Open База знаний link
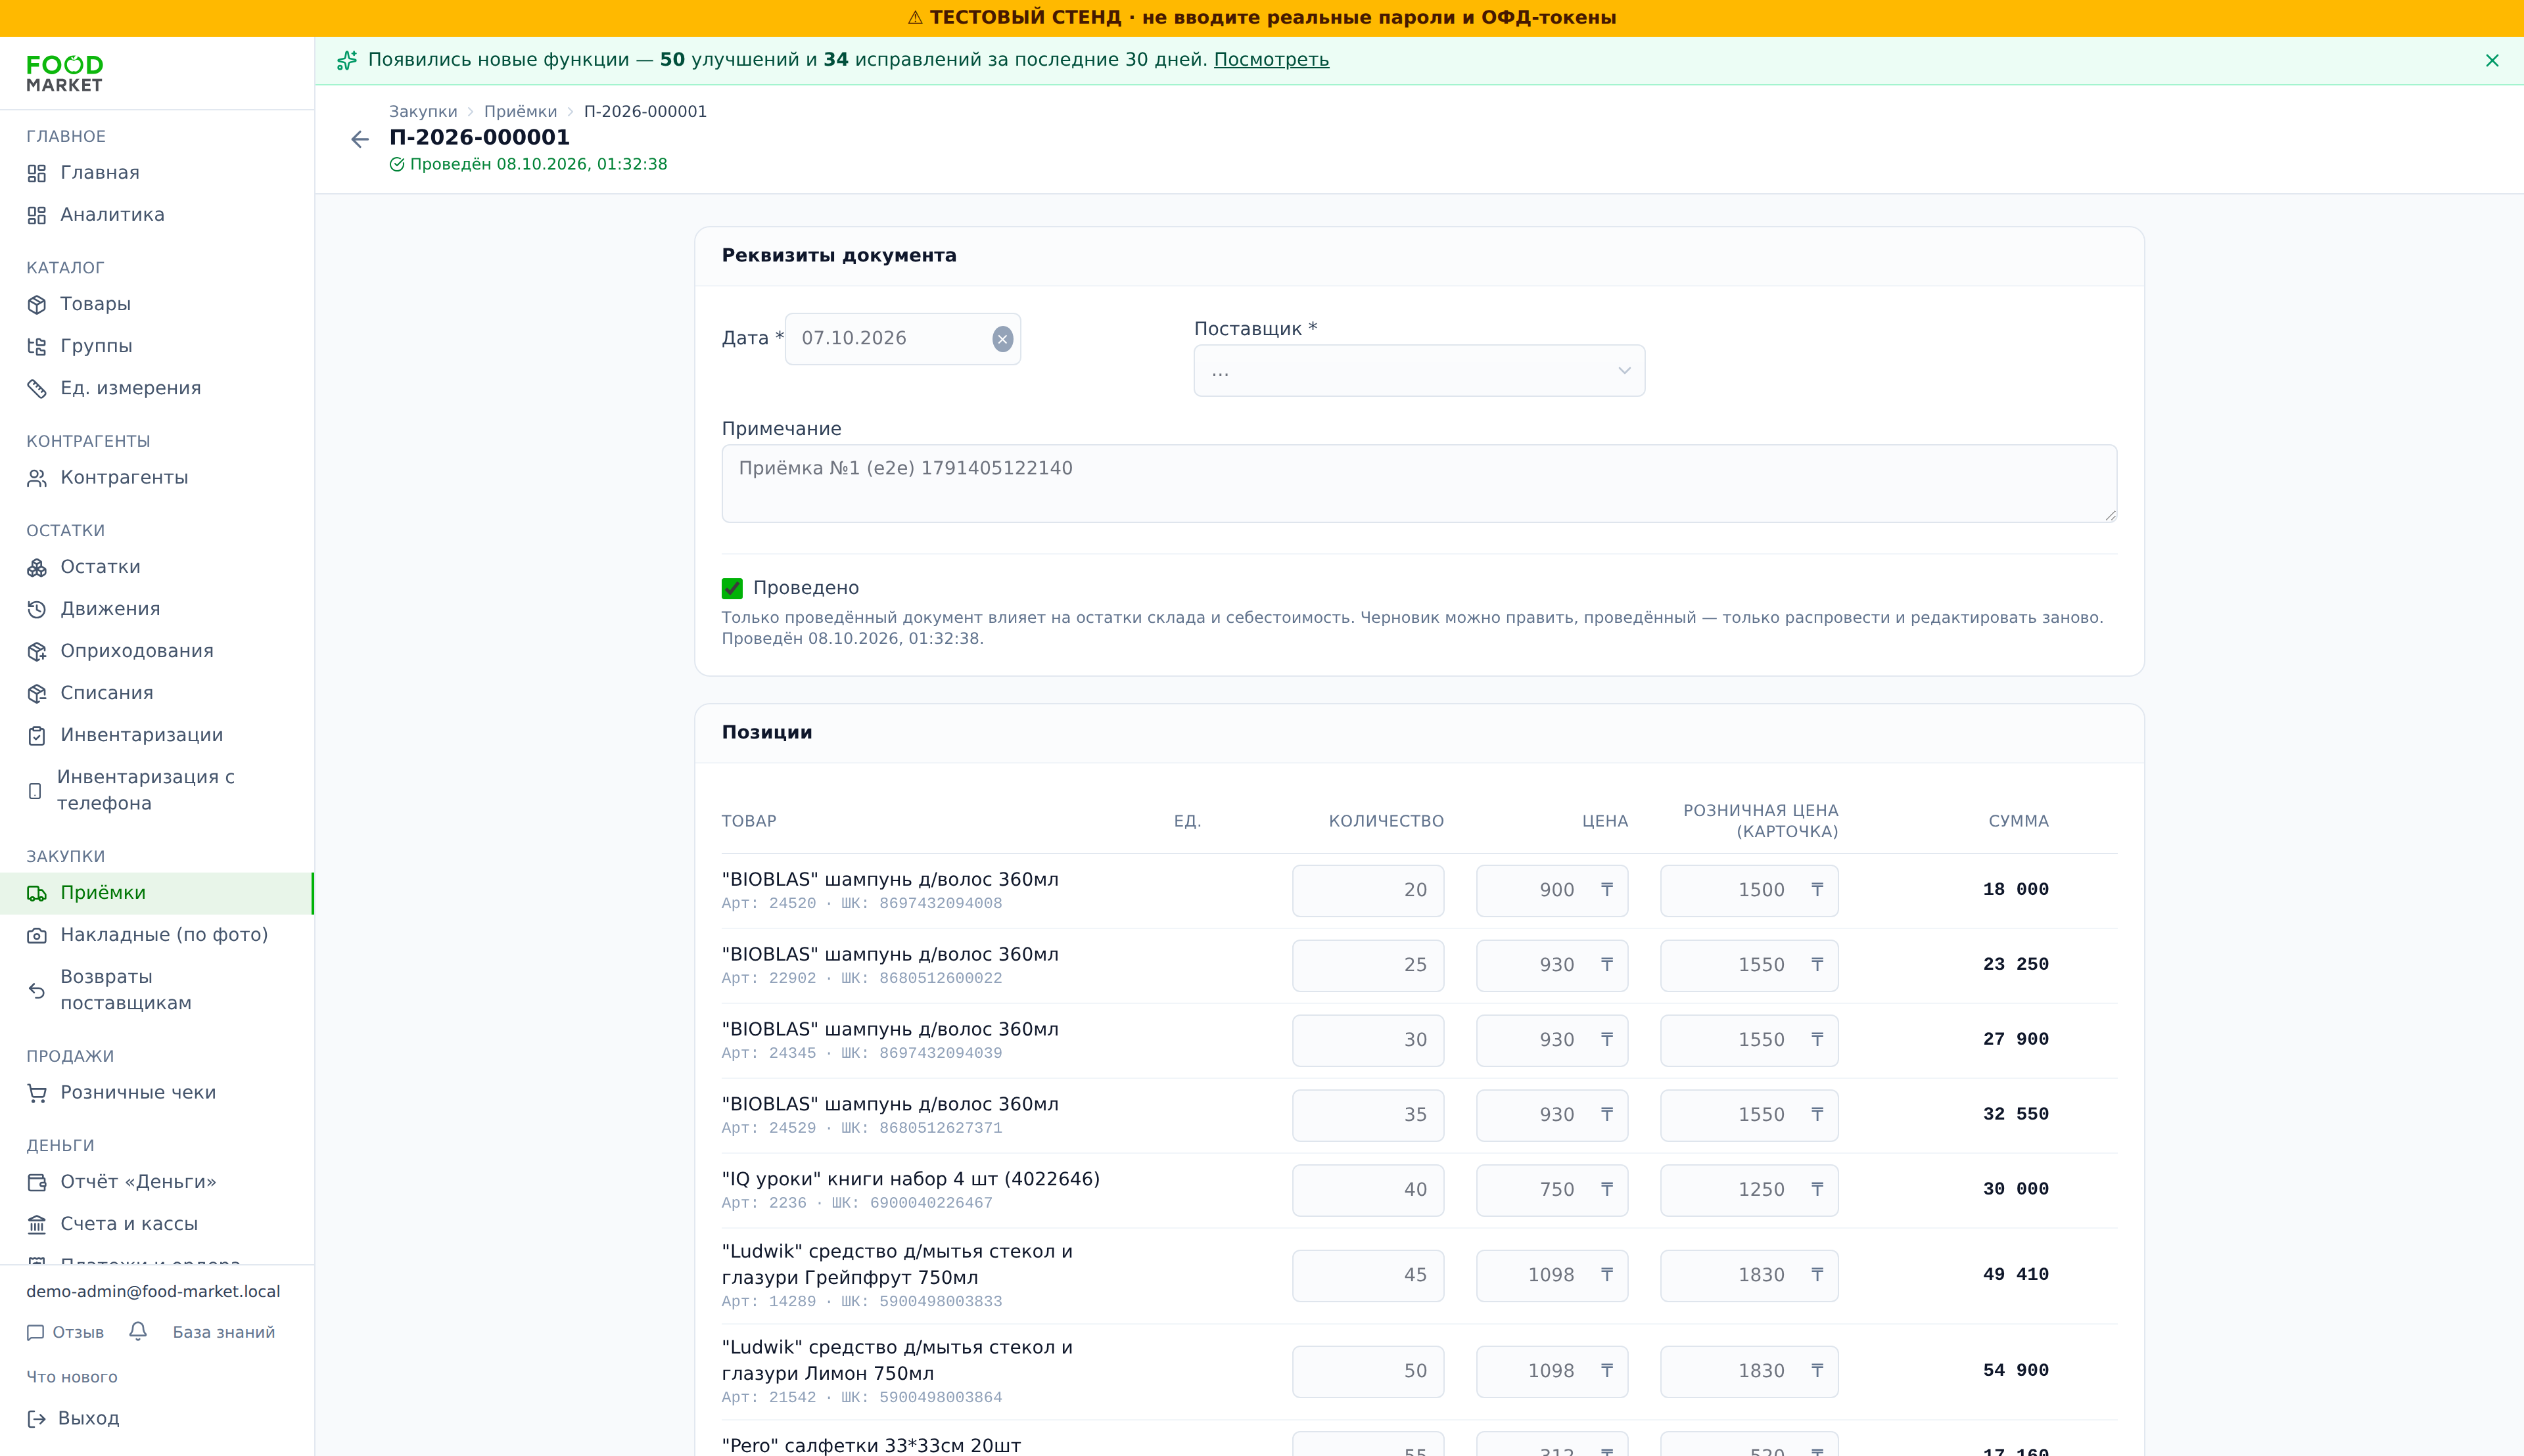Screen dimensions: 2524x1456 click(x=223, y=1332)
